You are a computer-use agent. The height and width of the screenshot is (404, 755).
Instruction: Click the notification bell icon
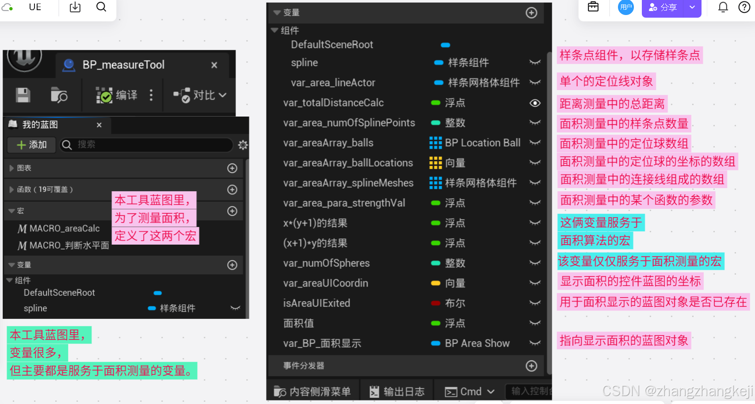(x=722, y=7)
